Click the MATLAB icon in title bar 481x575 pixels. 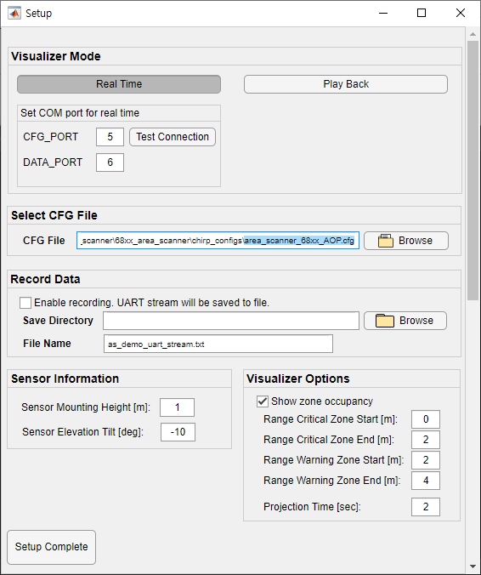pos(14,14)
